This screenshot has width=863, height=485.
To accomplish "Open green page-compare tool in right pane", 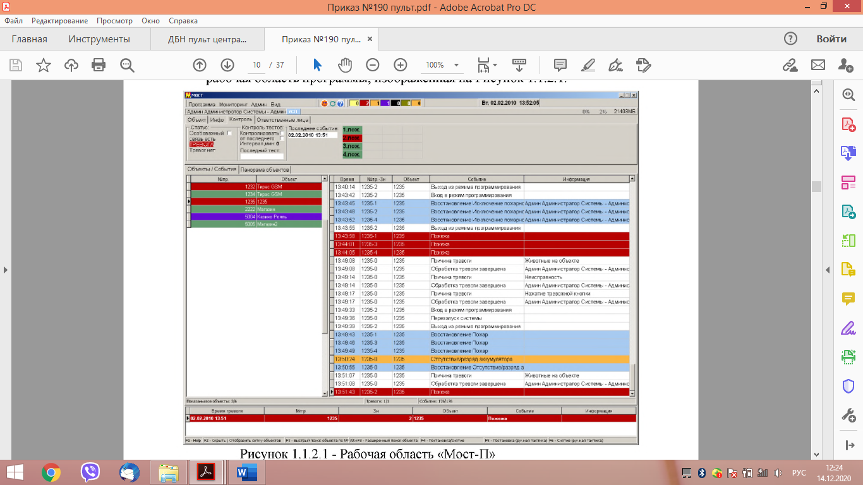I will click(848, 241).
